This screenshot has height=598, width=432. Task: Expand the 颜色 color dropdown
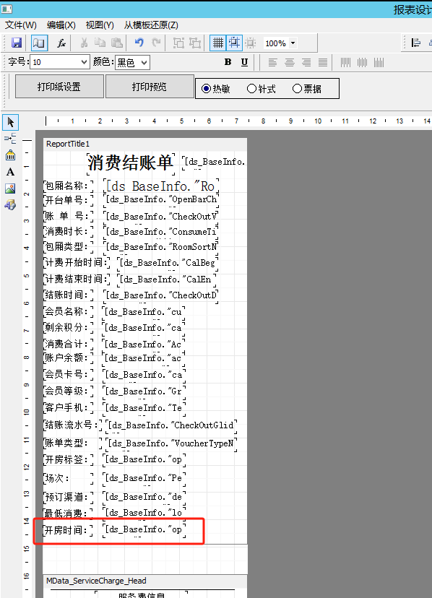point(132,62)
